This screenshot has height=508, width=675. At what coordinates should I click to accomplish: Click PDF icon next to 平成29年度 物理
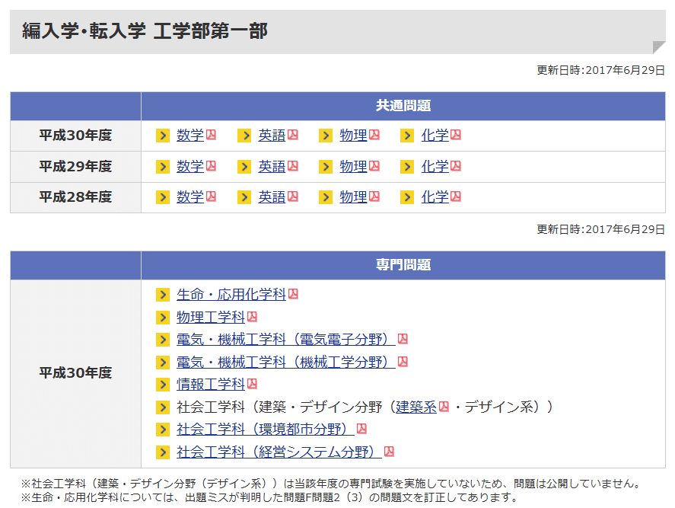[x=374, y=166]
